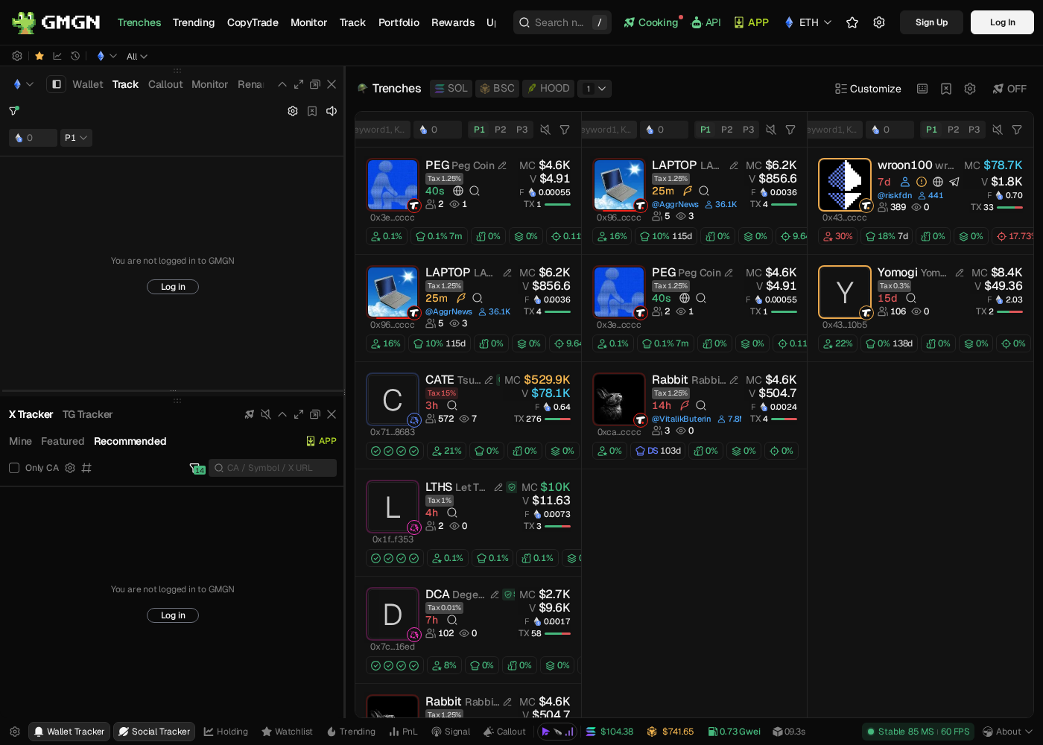Open the ETH network dropdown
1043x745 pixels.
pyautogui.click(x=808, y=22)
